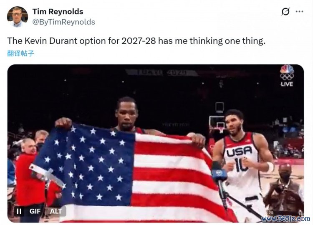Show the ALT image description
Viewport: 313px width, 225px height.
click(56, 211)
